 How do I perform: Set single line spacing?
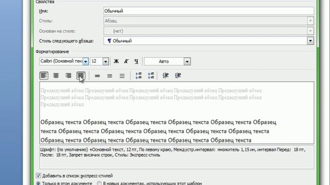[97, 76]
